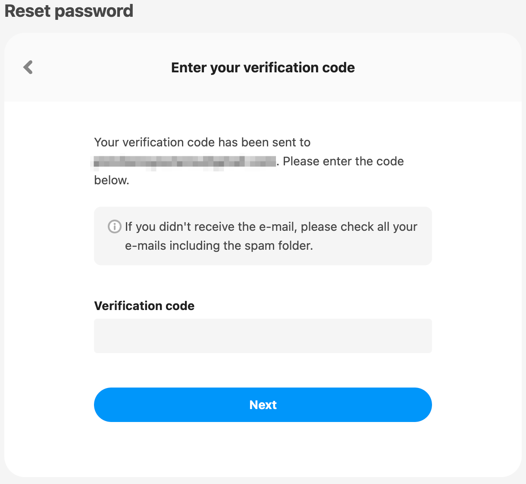Focus the Verification code input field
The image size is (526, 484).
[x=263, y=336]
